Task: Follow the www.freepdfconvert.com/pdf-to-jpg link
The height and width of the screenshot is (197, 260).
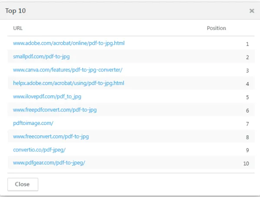Action: (x=55, y=110)
